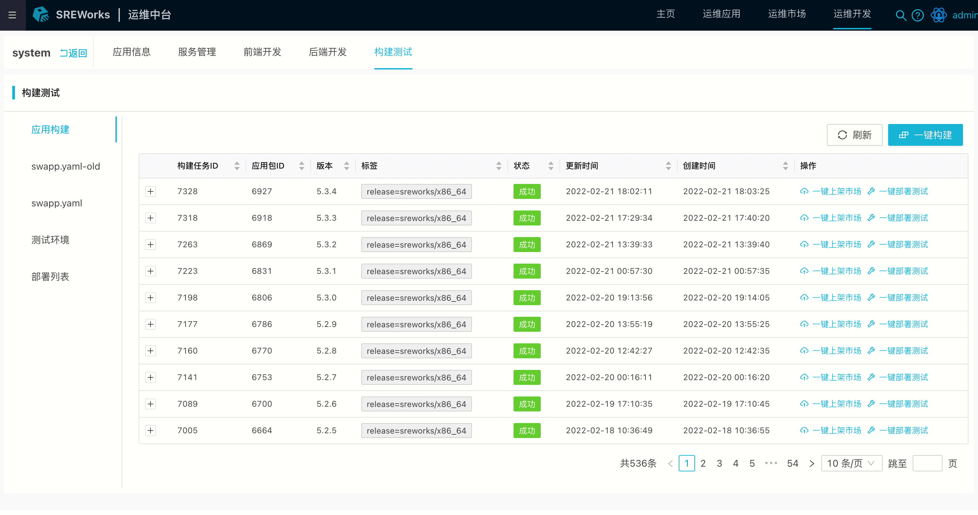Image resolution: width=978 pixels, height=515 pixels.
Task: Expand row for build task 7263
Action: (x=151, y=245)
